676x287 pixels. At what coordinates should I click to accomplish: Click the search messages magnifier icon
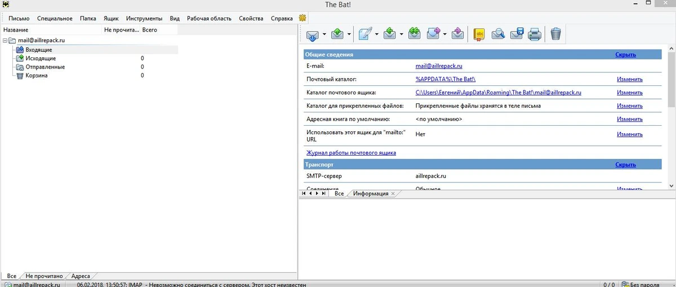497,34
